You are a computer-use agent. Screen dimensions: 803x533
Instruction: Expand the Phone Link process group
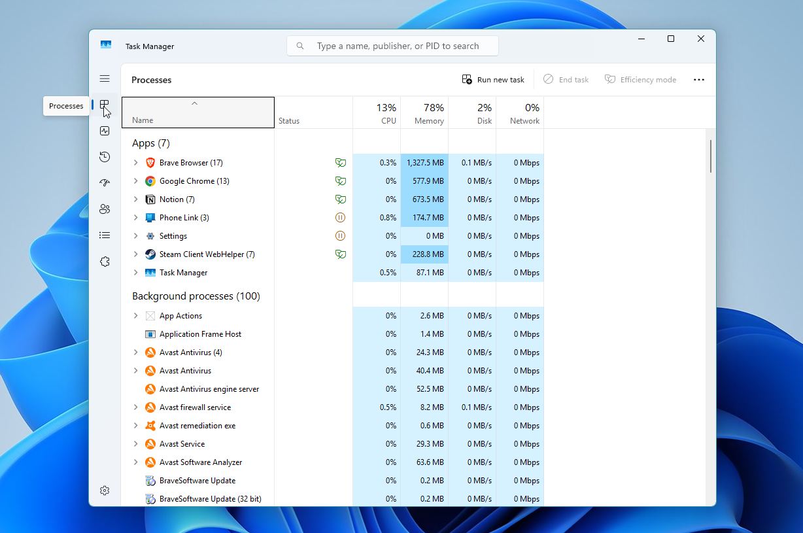[x=136, y=218]
